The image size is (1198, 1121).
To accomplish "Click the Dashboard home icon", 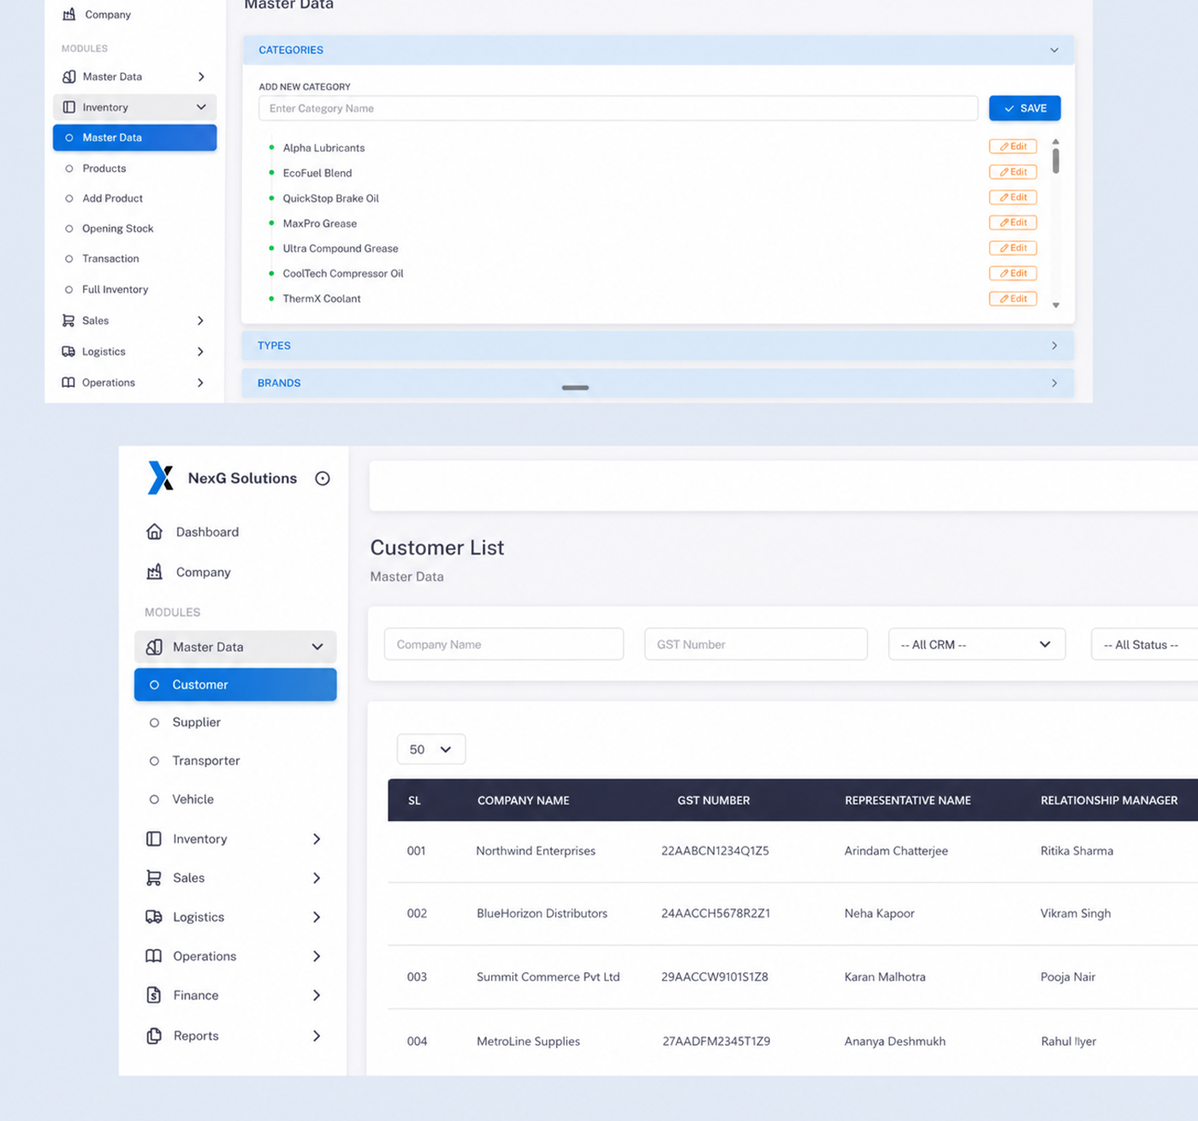I will click(x=154, y=531).
